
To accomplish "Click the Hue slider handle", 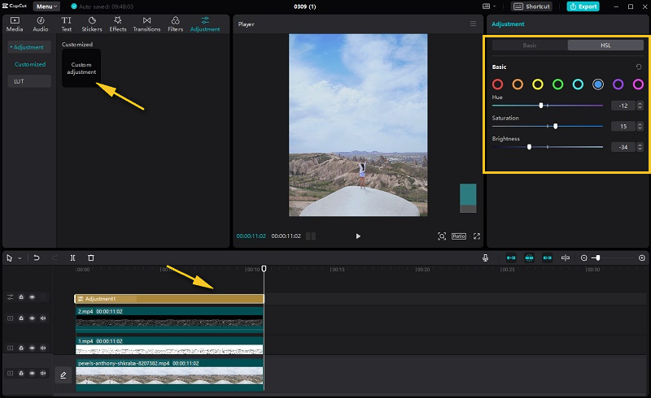I will [x=541, y=106].
